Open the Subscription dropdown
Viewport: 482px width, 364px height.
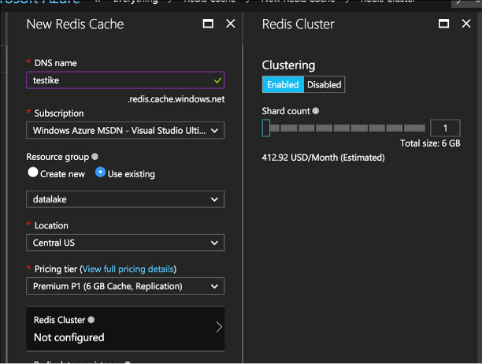pos(125,130)
